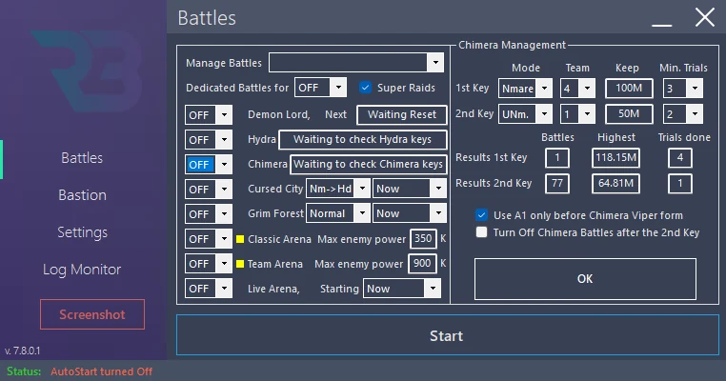The height and width of the screenshot is (381, 726).
Task: Click the yellow Classic Arena indicator square
Action: (240, 239)
